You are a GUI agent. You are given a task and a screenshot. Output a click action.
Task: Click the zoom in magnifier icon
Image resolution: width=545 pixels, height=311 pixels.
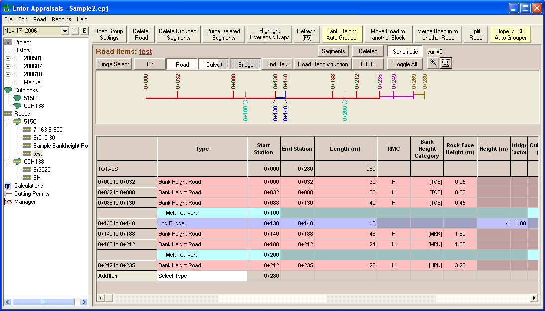[433, 63]
